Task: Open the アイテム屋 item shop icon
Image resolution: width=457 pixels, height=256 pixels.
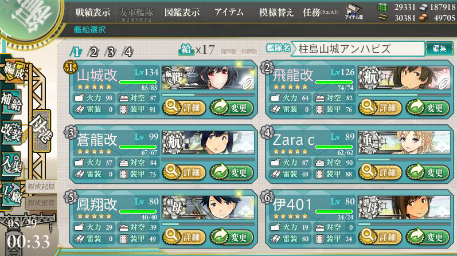Action: pos(354,12)
